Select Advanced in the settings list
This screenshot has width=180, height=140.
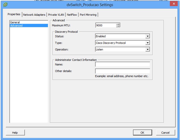(16, 26)
